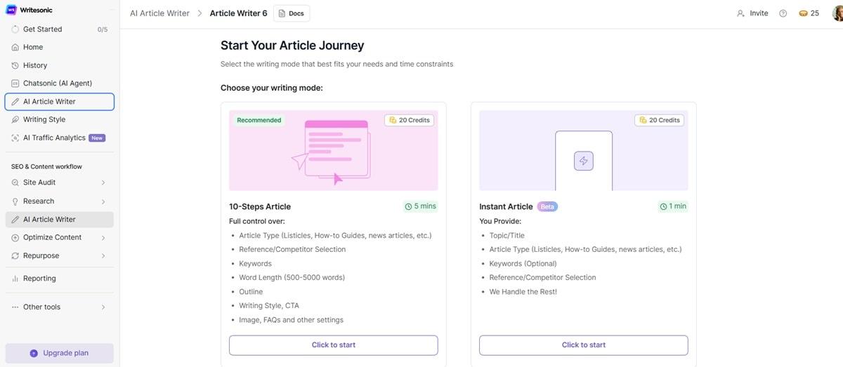Image resolution: width=843 pixels, height=367 pixels.
Task: Open the help question mark icon
Action: tap(783, 13)
